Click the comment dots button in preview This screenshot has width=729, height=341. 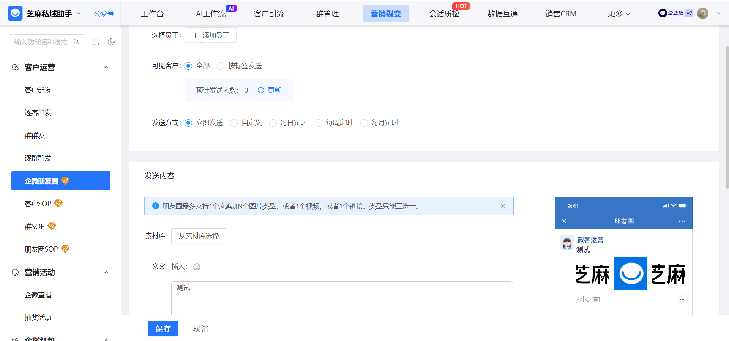point(682,300)
